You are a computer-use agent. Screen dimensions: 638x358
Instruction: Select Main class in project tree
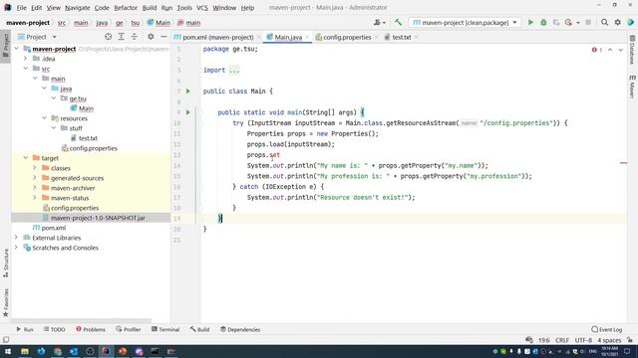coord(86,108)
